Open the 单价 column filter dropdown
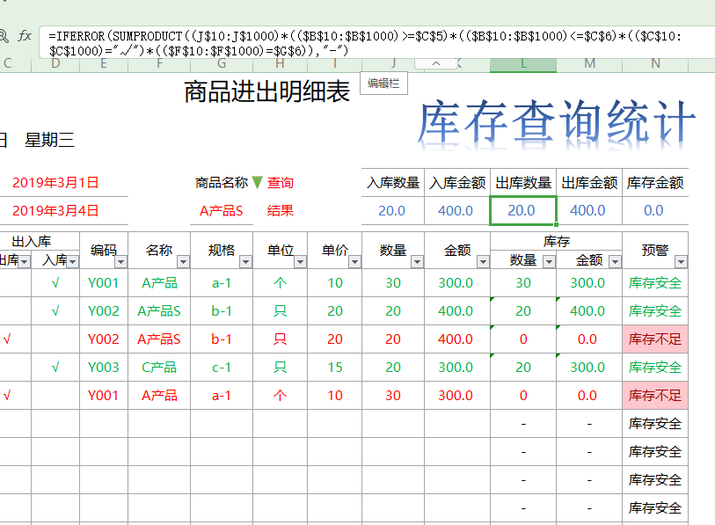715x525 pixels. (x=354, y=261)
